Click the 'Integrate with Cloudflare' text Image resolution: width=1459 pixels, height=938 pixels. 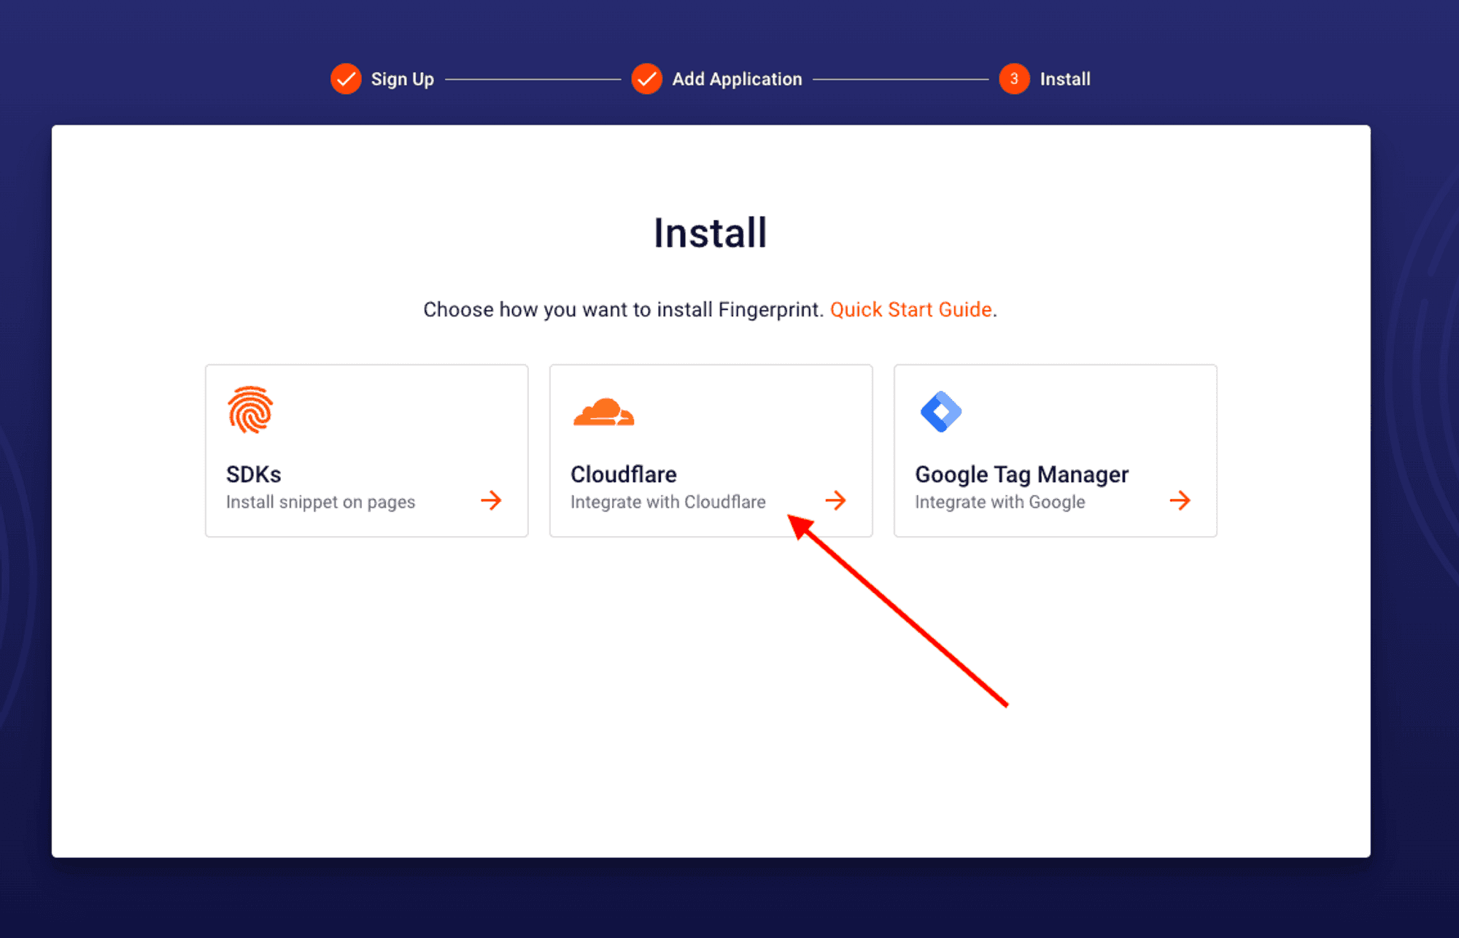pyautogui.click(x=667, y=502)
